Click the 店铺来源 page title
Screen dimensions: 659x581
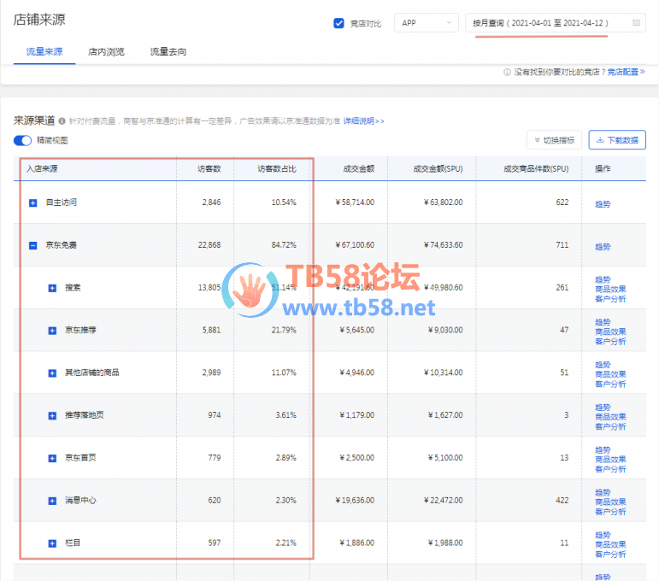(x=39, y=20)
